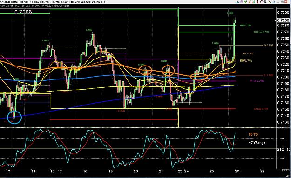Click the purple crossed-tools icon in toolbar

[x=242, y=2]
